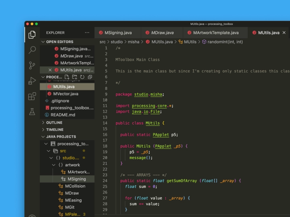Select MArtwork... class in Java Projects
Image resolution: width=290 pixels, height=217 pixels.
(x=67, y=172)
